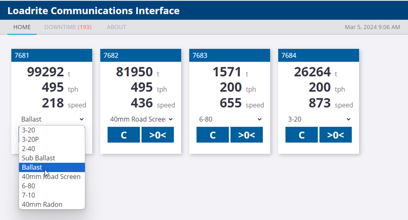Click the Loadrite Communications Interface title

pyautogui.click(x=94, y=11)
